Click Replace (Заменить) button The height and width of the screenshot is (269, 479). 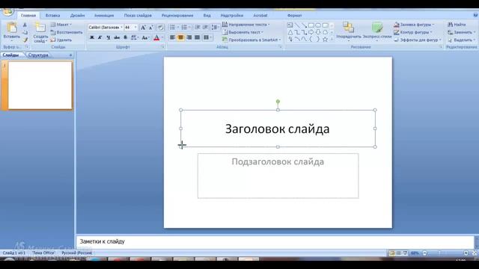(x=461, y=32)
